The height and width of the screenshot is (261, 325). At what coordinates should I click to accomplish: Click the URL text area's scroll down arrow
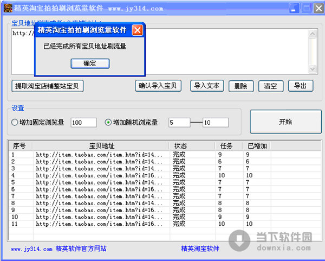313,69
